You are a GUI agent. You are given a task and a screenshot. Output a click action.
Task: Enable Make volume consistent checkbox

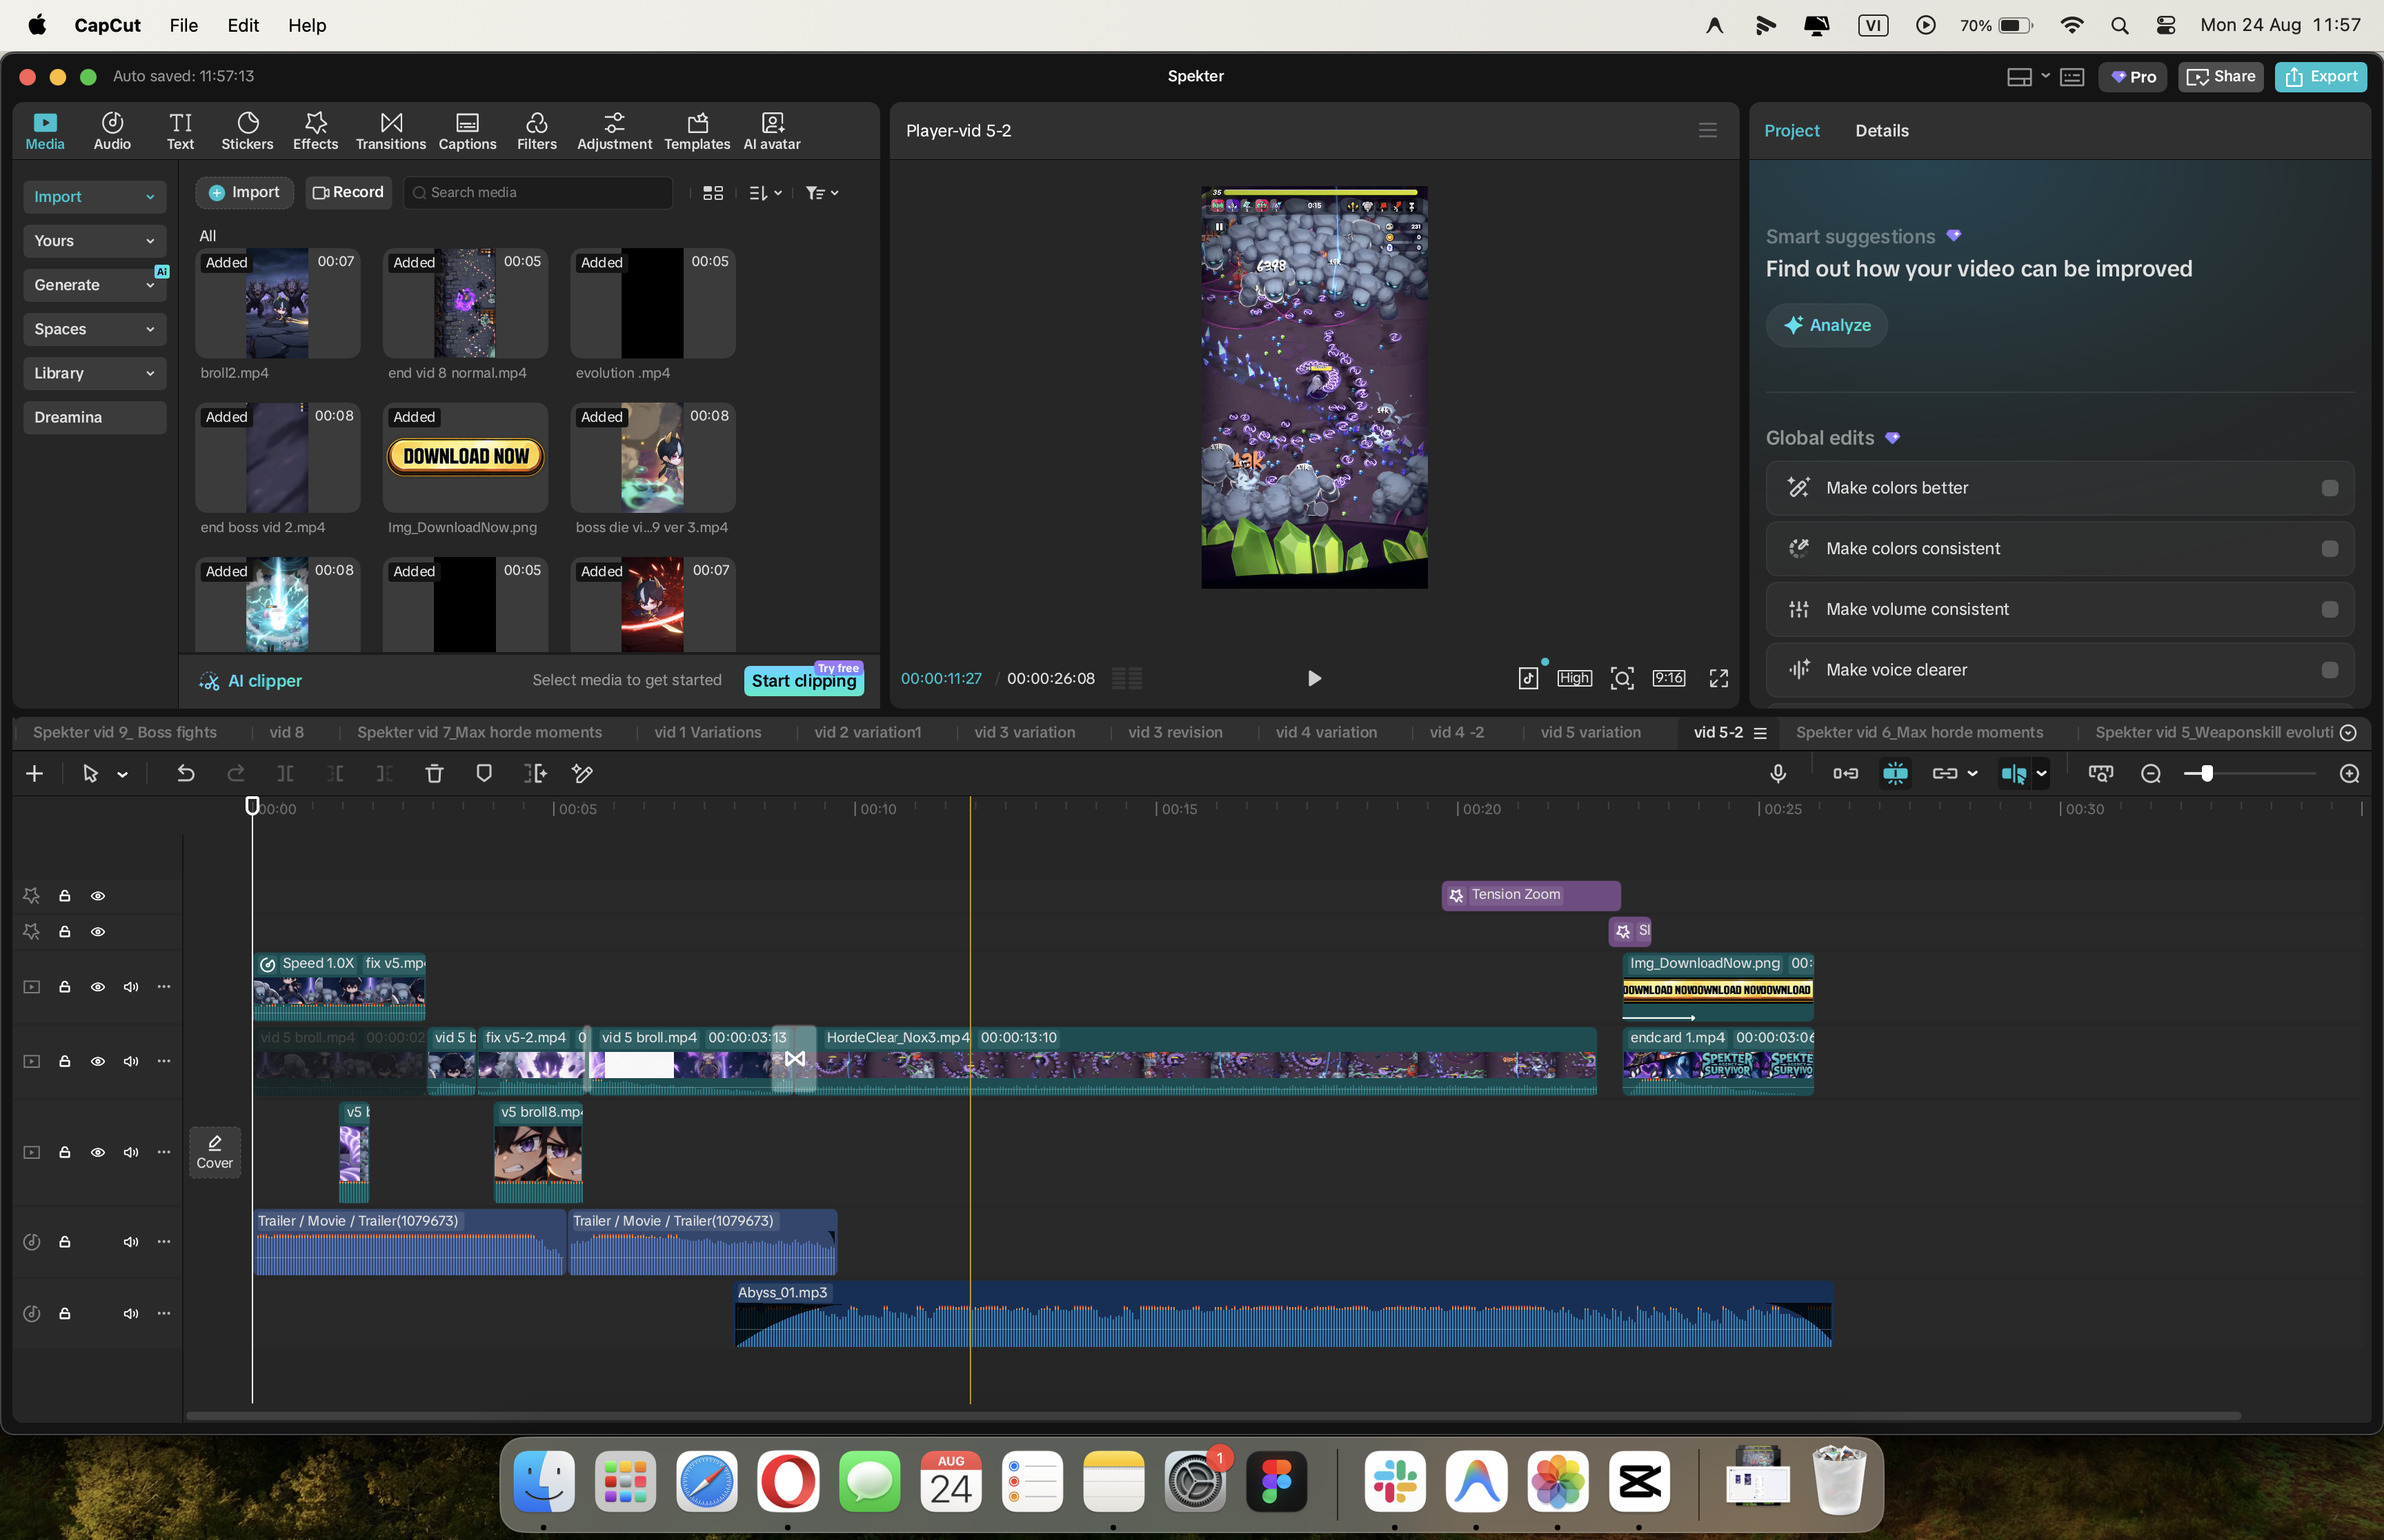click(x=2330, y=610)
